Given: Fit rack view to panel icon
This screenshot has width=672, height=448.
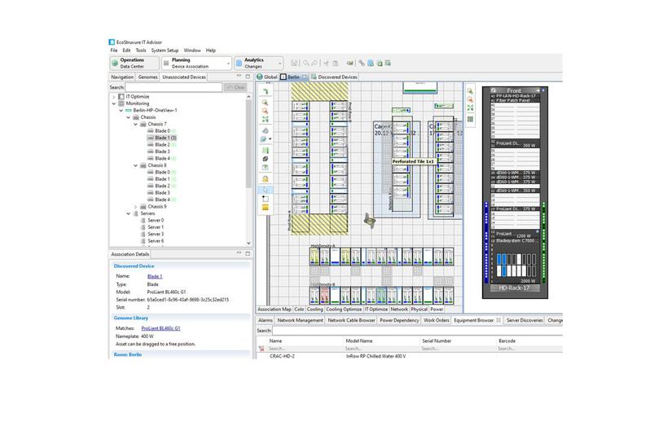Looking at the screenshot, I should (470, 108).
